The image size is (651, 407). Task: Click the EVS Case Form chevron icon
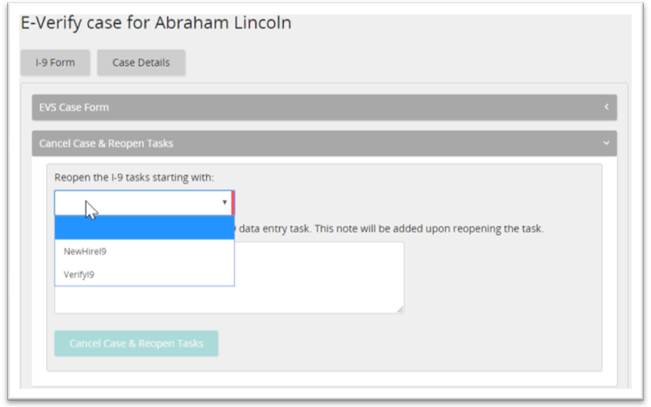point(606,107)
